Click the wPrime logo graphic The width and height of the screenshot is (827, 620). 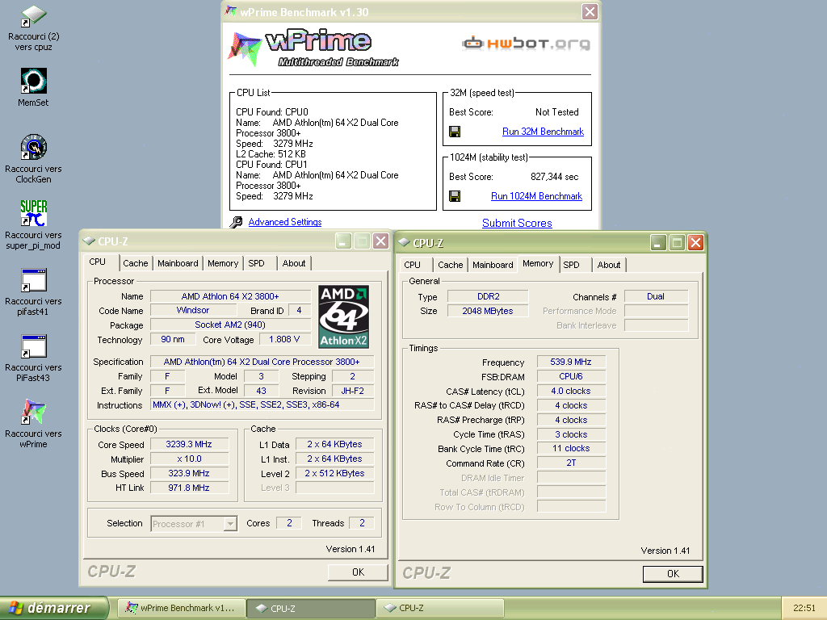[x=314, y=48]
